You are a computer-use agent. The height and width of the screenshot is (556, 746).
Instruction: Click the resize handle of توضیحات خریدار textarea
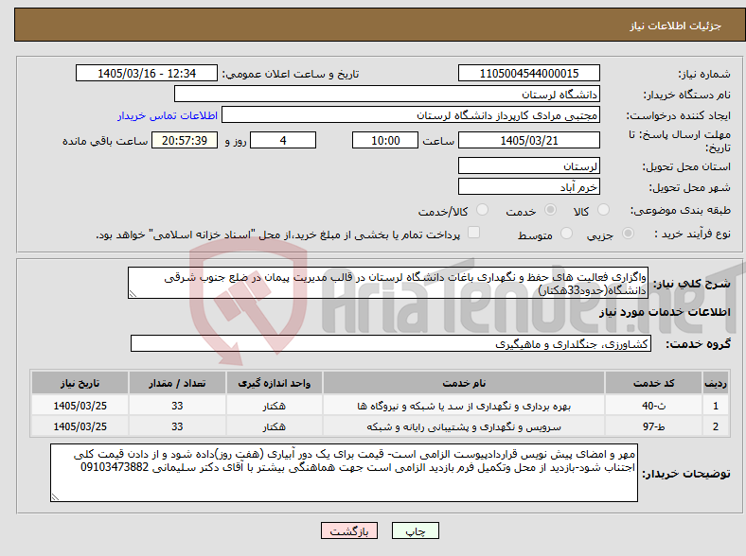point(55,496)
